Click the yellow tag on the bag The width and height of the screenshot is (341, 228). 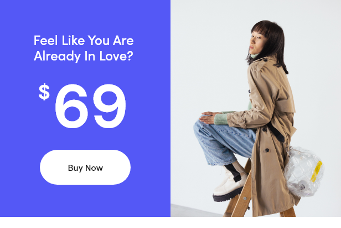pos(316,171)
